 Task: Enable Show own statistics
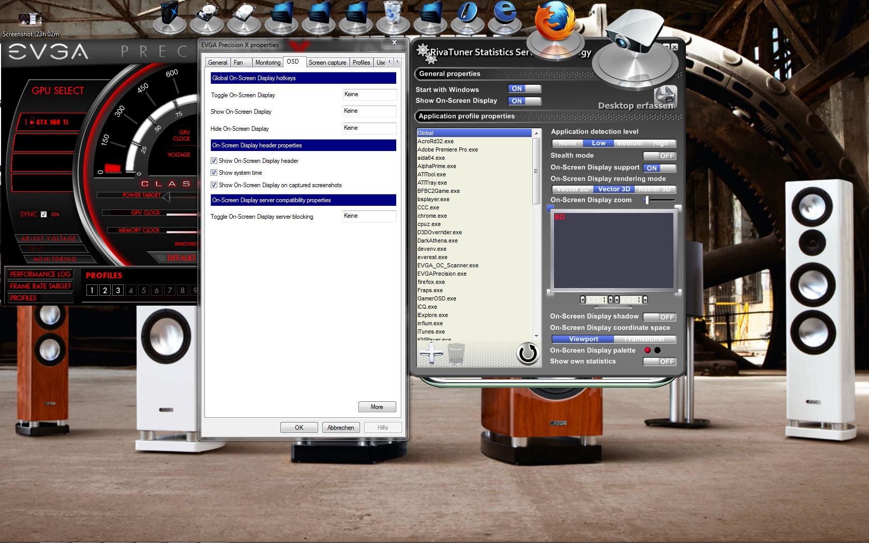click(x=660, y=361)
